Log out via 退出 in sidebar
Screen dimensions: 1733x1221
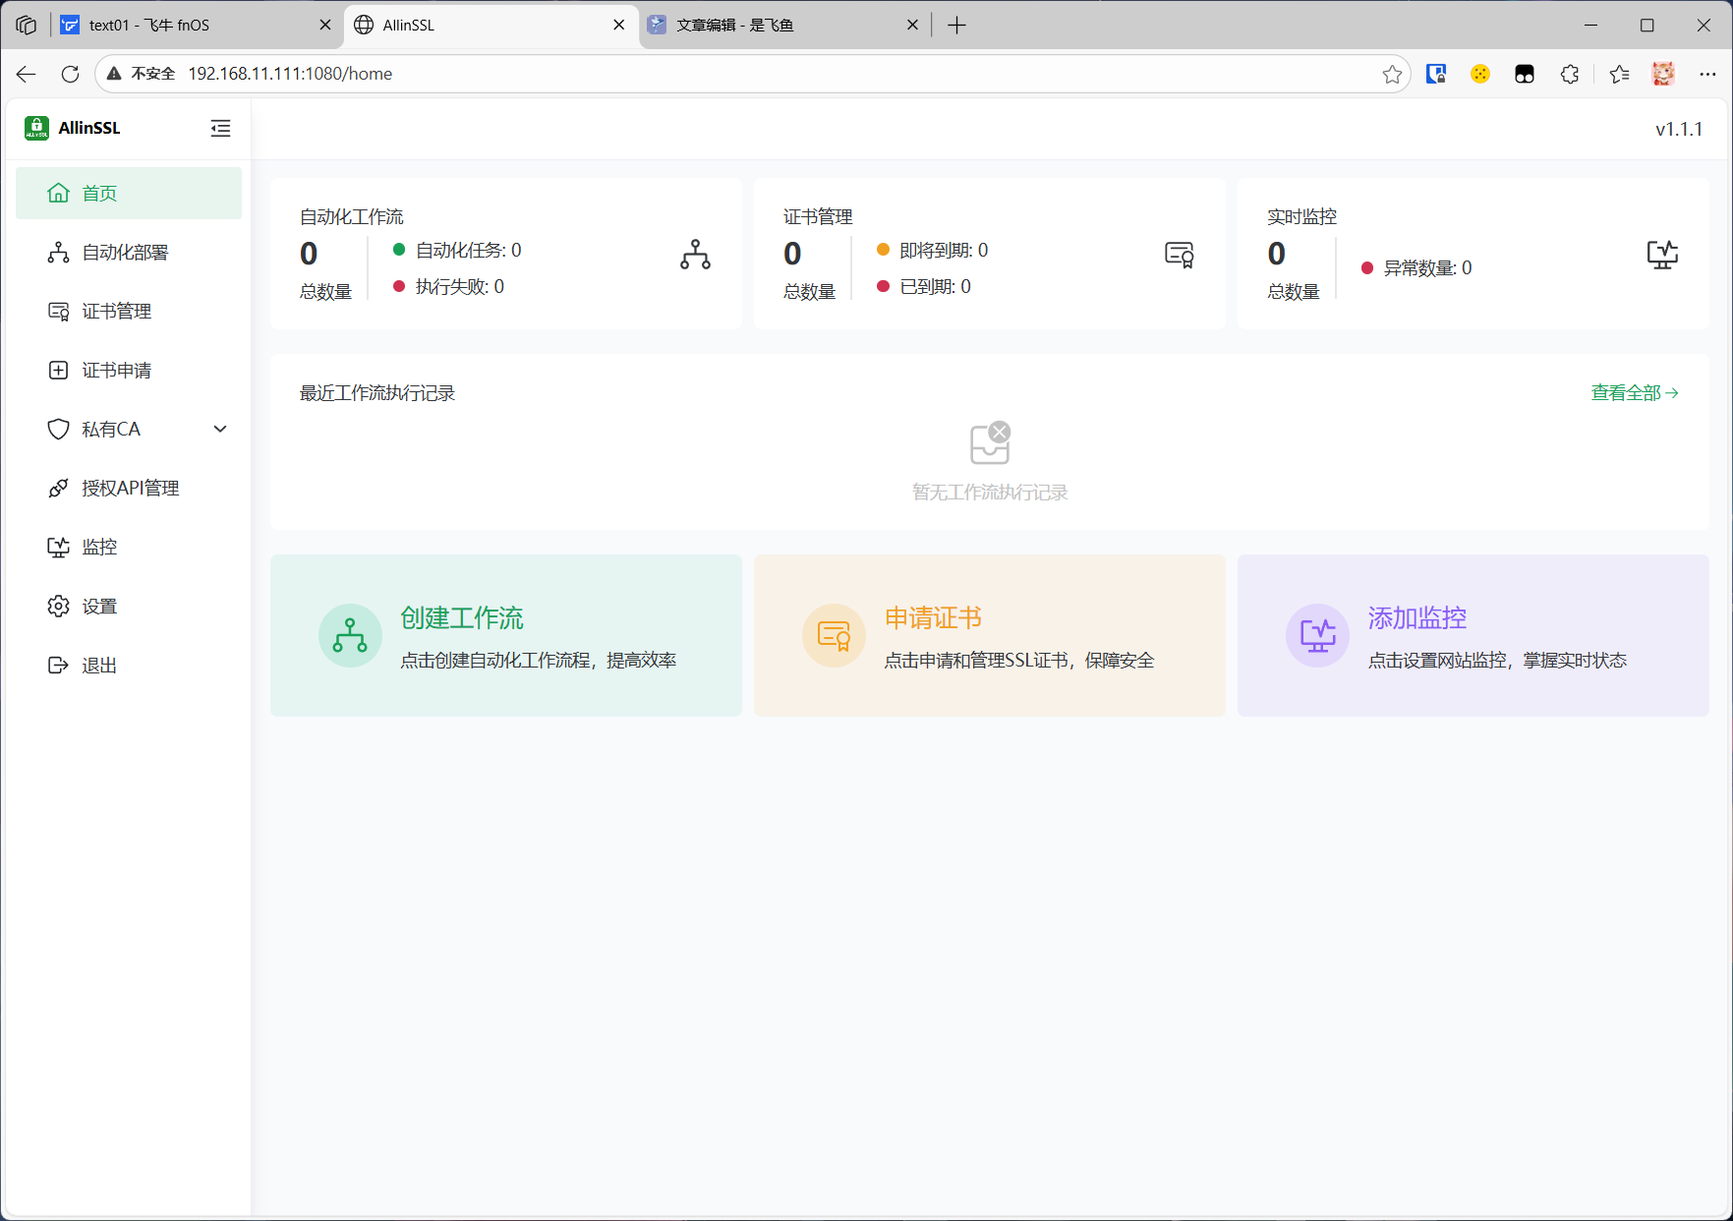tap(98, 666)
